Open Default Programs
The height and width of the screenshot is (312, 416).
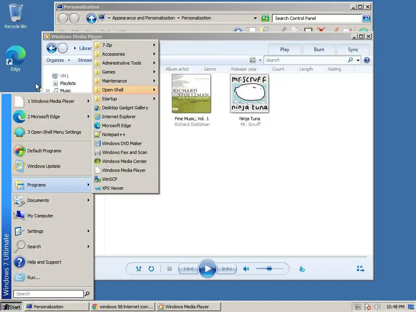tap(52, 151)
